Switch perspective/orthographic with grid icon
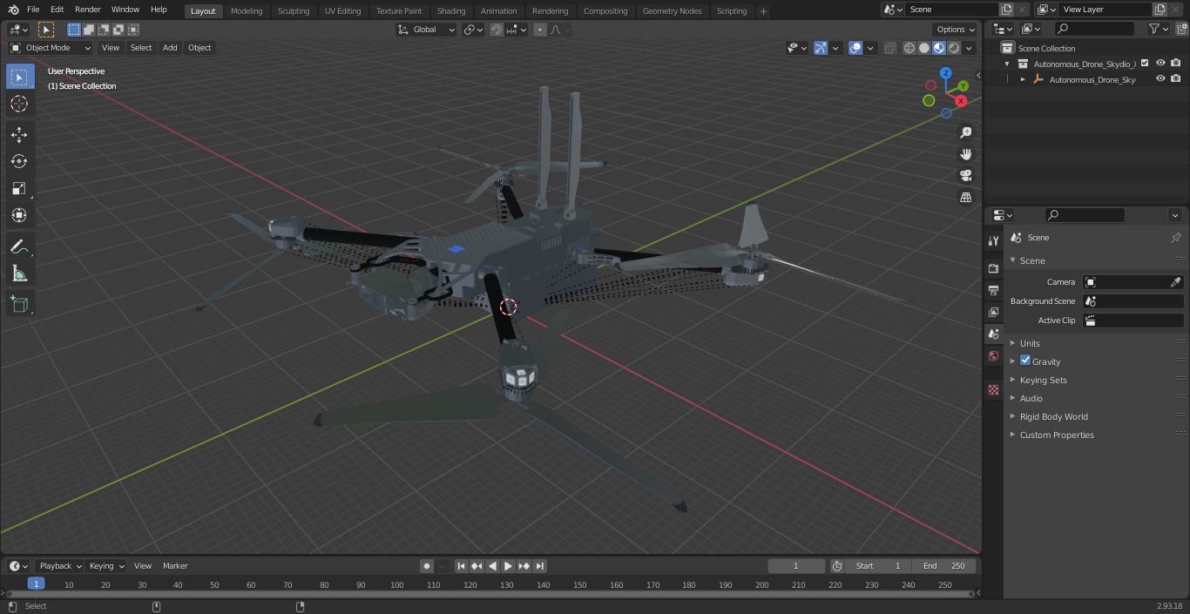This screenshot has width=1190, height=614. coord(965,198)
